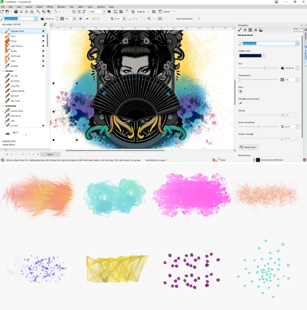Click the Publish to PDF icon
Viewport: 307px width, 310px height.
click(84, 12)
